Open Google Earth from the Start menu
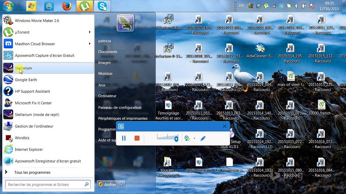This screenshot has width=346, height=194. [x=26, y=80]
